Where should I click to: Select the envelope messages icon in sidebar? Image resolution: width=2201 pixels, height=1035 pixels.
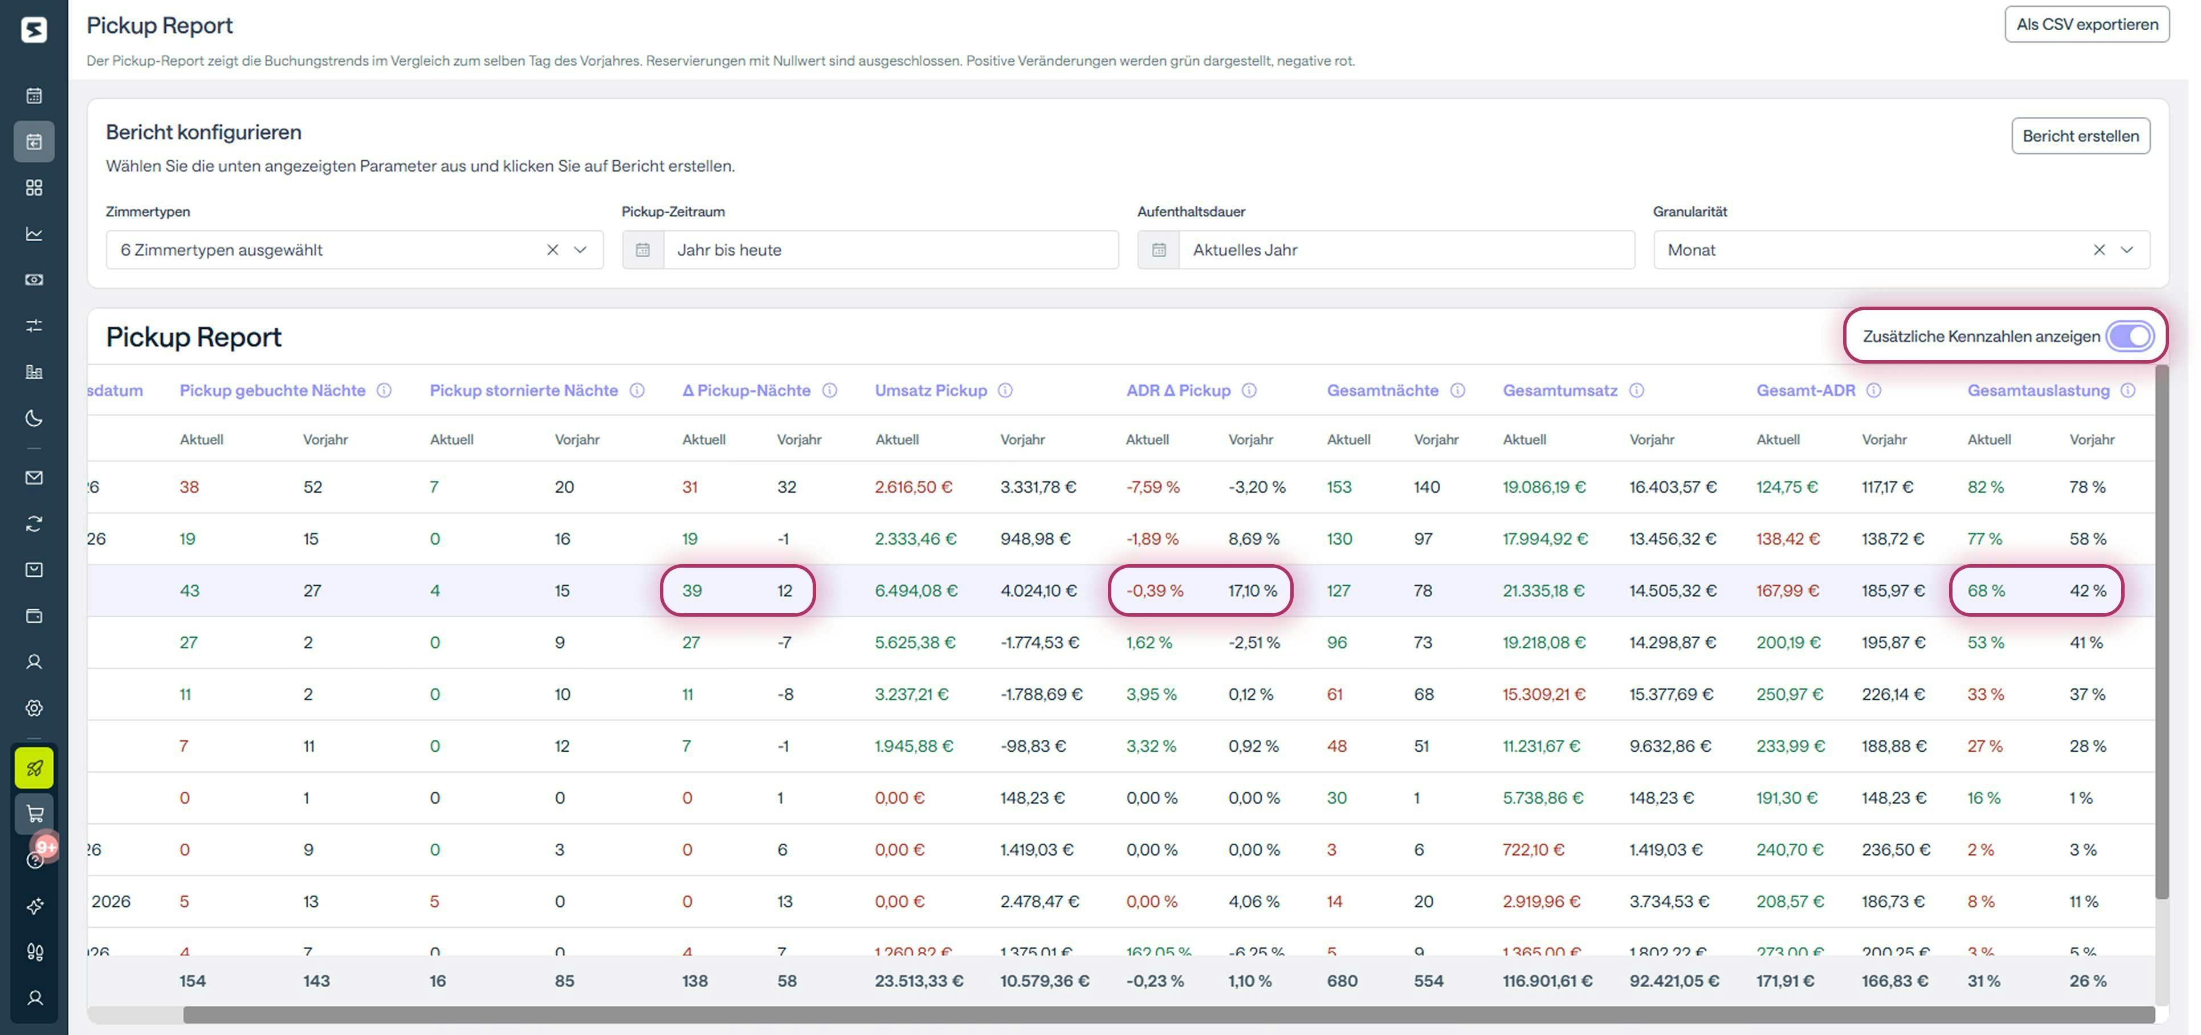(x=33, y=477)
